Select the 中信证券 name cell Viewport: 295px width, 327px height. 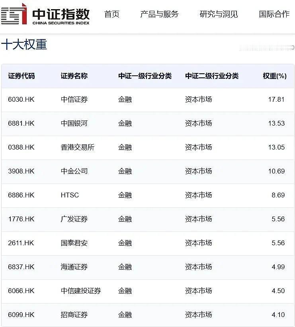(x=74, y=99)
